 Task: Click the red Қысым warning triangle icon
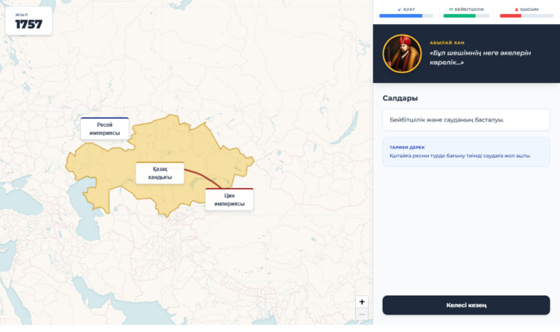[516, 9]
